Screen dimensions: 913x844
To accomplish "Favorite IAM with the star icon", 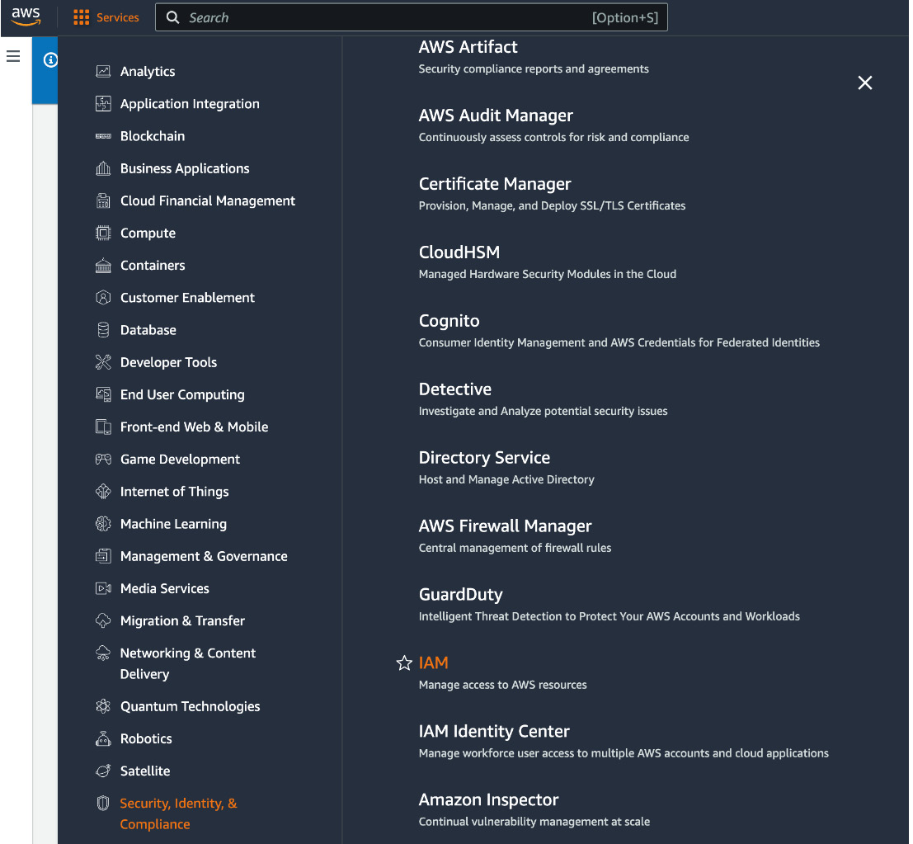I will [404, 662].
